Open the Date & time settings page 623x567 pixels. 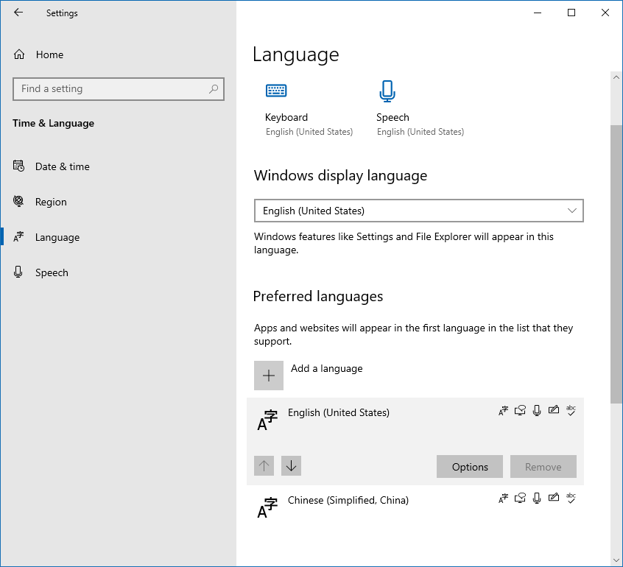pos(62,166)
